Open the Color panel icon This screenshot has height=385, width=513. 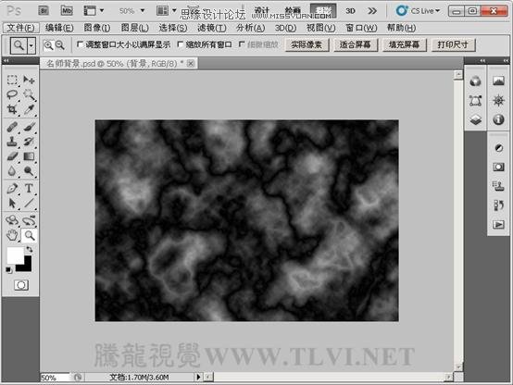click(x=475, y=81)
